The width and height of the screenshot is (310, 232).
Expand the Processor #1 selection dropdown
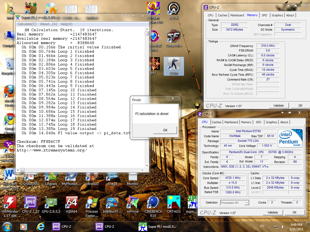click(x=247, y=203)
